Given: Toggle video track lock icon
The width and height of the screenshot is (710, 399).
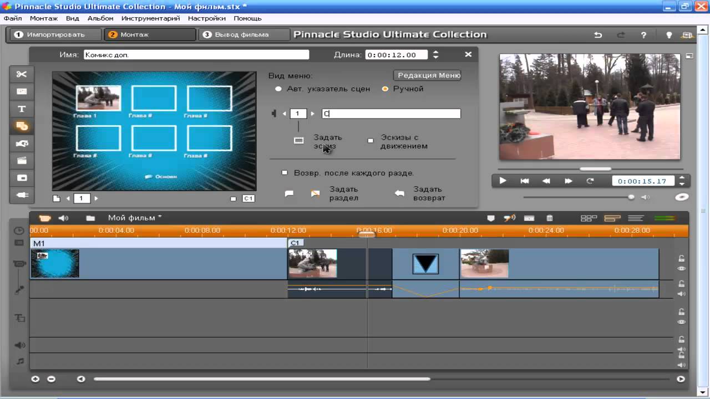Looking at the screenshot, I should 682,258.
